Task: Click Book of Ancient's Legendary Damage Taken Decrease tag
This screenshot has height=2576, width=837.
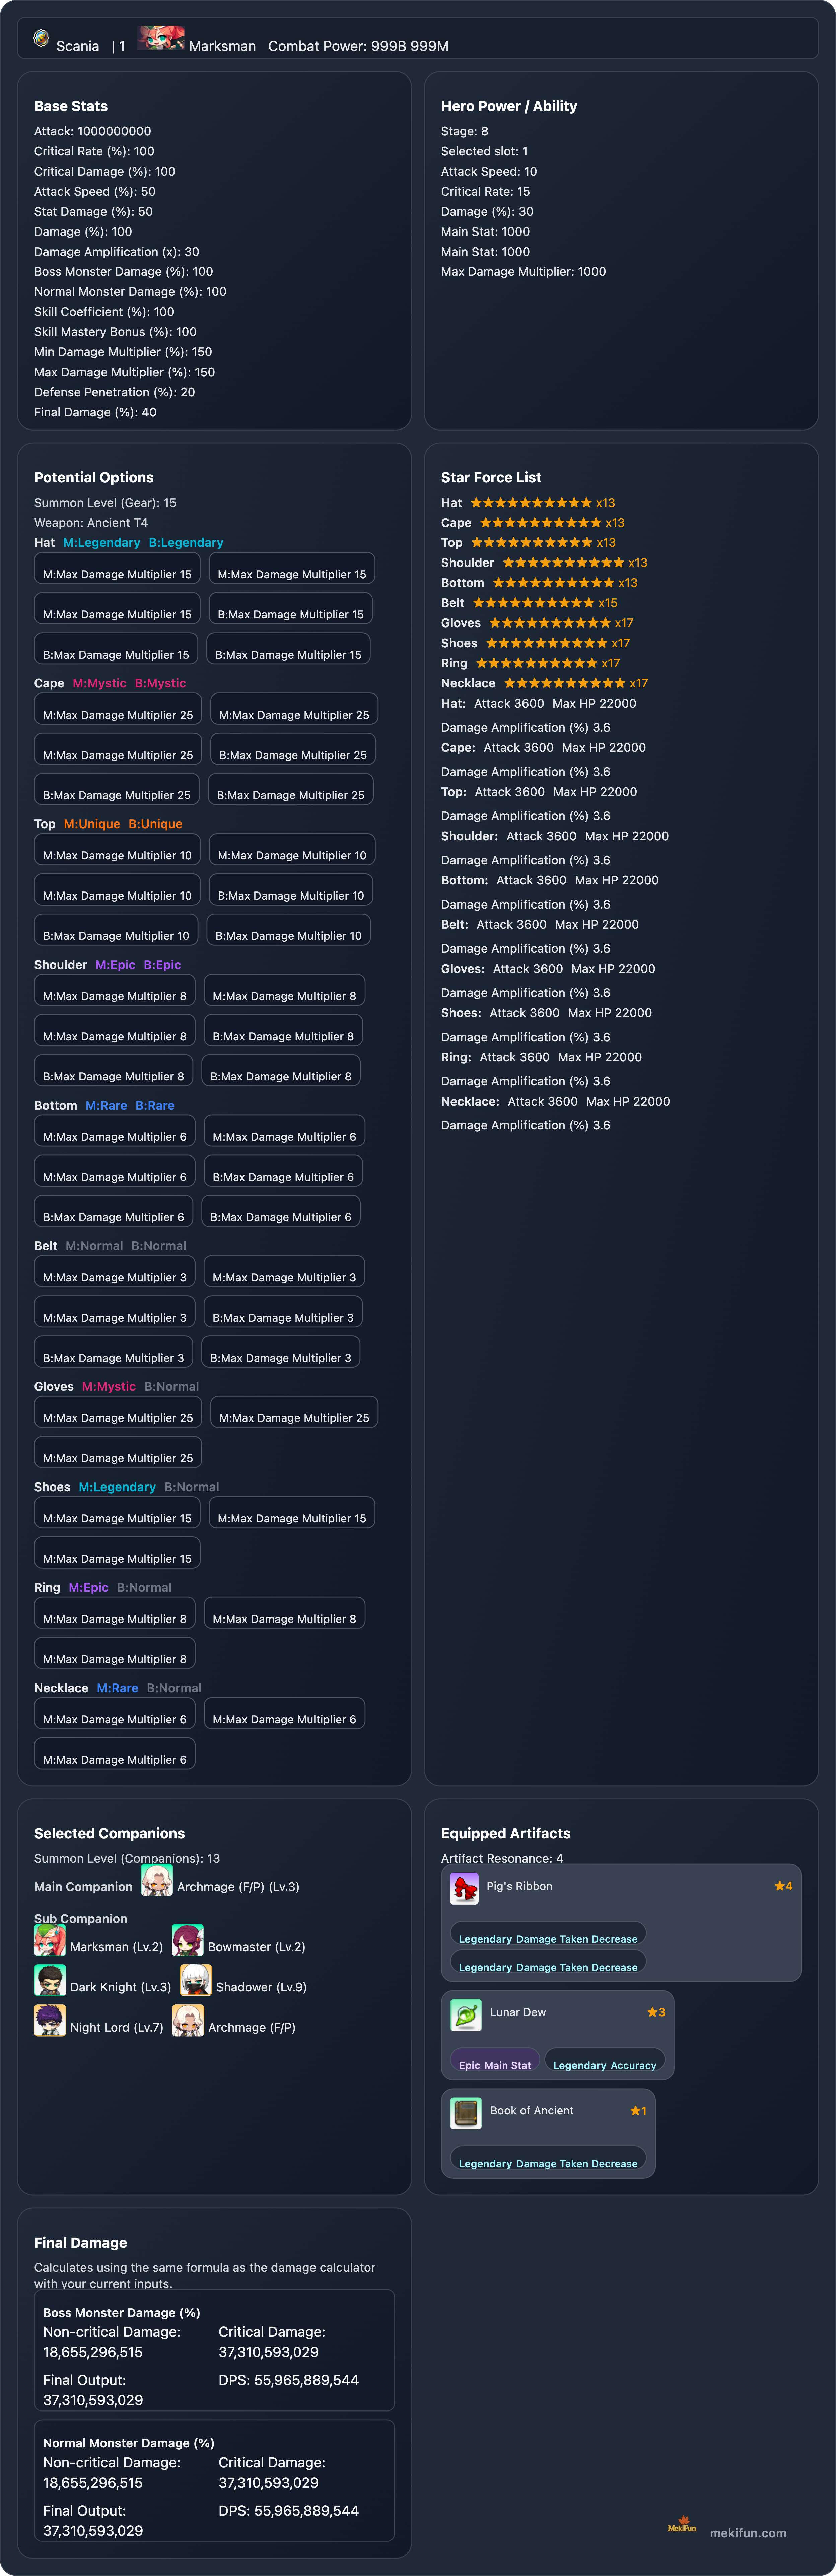Action: (548, 2163)
